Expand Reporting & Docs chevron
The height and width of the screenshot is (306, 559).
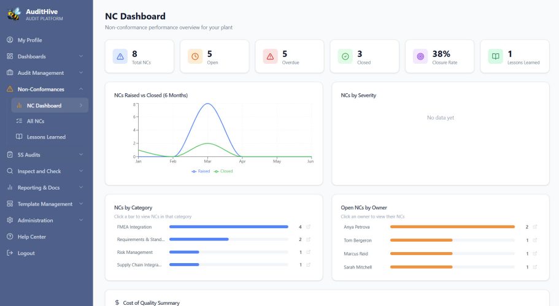pyautogui.click(x=81, y=188)
